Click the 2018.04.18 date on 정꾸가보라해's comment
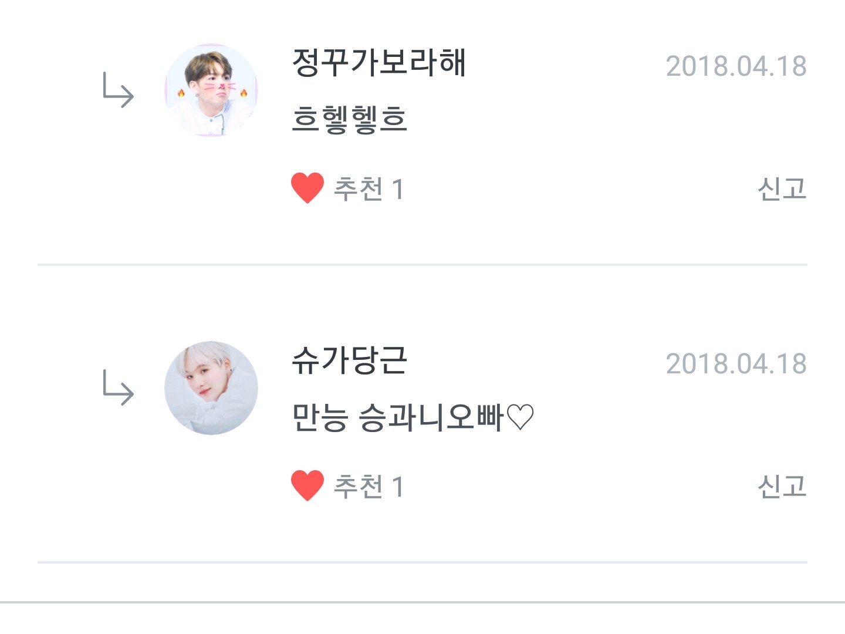This screenshot has width=845, height=634. (x=736, y=66)
